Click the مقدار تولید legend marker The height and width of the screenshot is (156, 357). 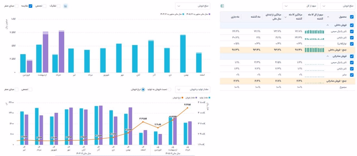pos(209,98)
